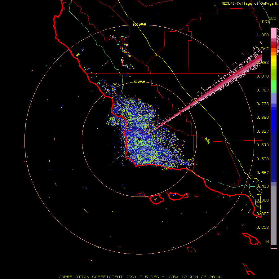
Task: Click the 0.893 color scale value
Action: coord(263,62)
